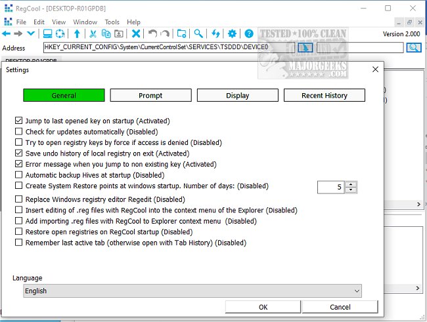Click the up-one-level arrow icon
The image size is (427, 322).
point(77,33)
